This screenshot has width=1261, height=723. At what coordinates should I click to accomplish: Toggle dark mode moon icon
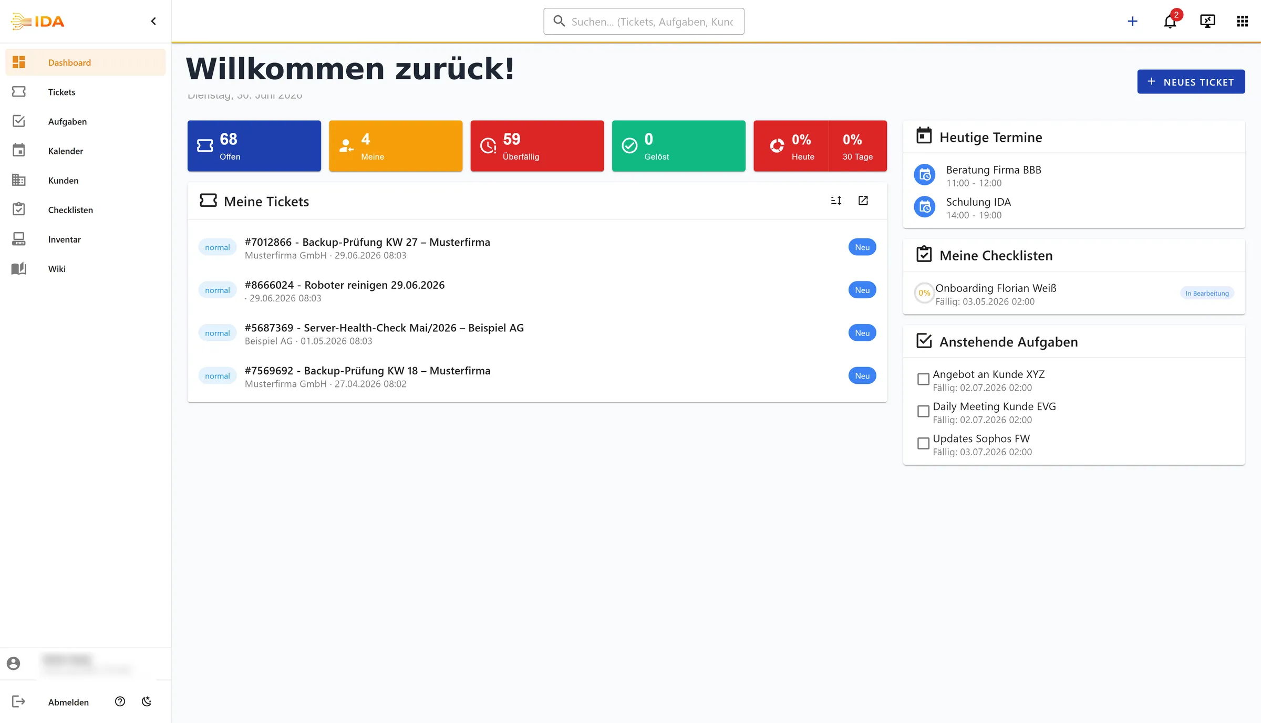click(147, 701)
